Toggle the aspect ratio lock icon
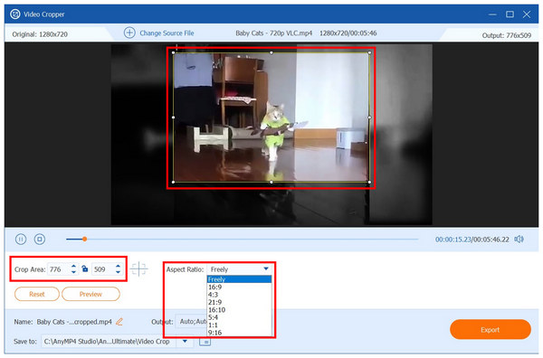The height and width of the screenshot is (358, 543). [85, 268]
